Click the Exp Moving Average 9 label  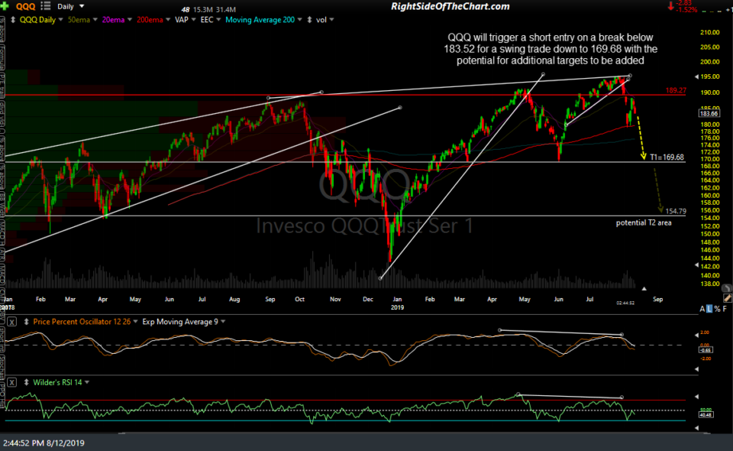point(179,321)
